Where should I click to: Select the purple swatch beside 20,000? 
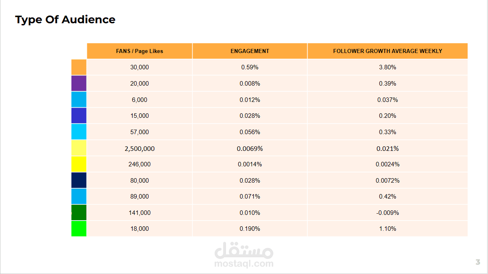coord(79,83)
